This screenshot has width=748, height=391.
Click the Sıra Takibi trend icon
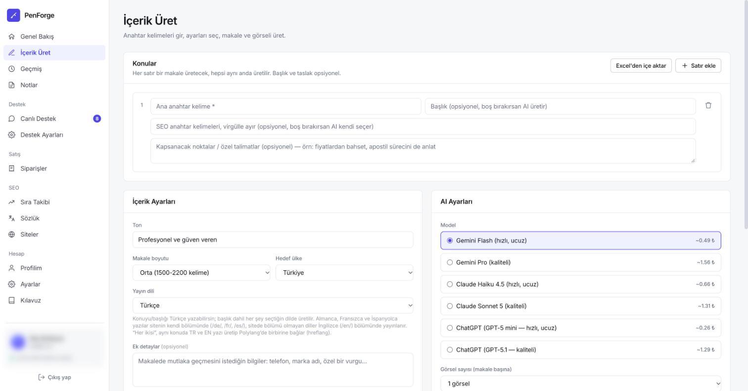(12, 202)
